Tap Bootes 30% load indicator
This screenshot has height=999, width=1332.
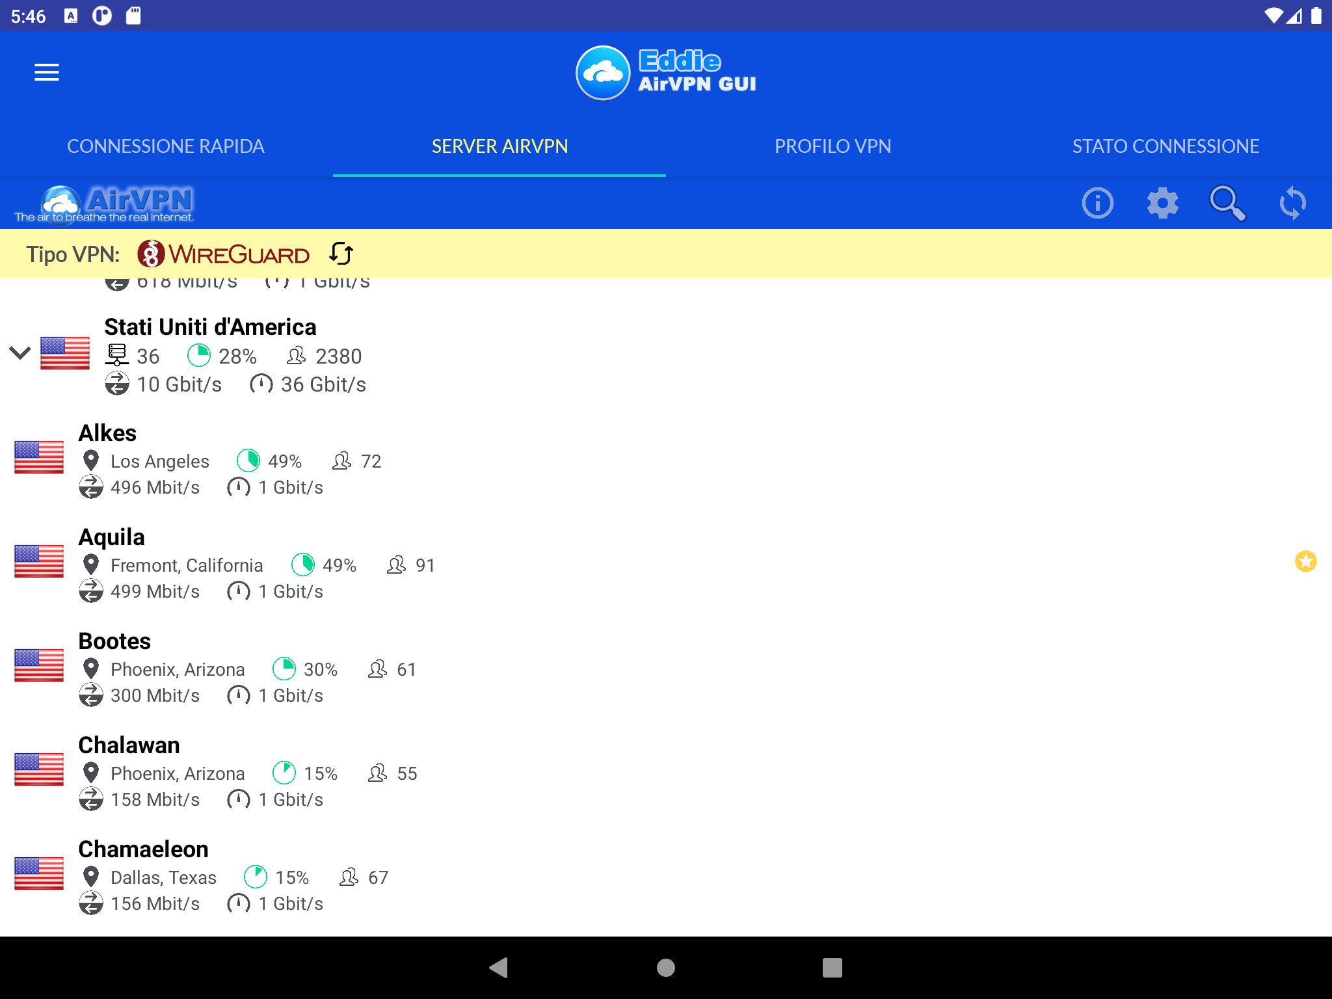coord(284,669)
